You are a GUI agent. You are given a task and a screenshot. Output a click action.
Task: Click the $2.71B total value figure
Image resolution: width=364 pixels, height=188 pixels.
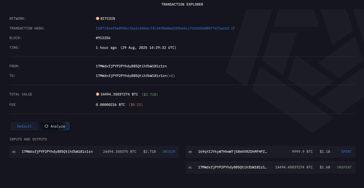[150, 94]
